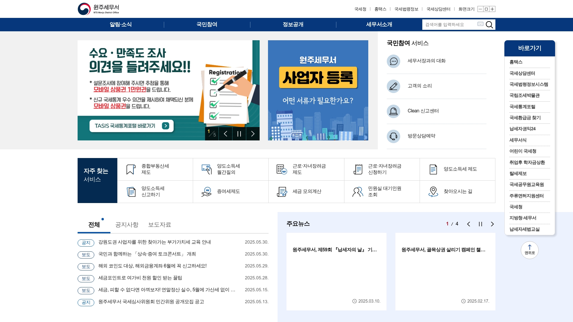573x322 pixels.
Task: Open the 알림·소식 menu
Action: click(x=121, y=24)
